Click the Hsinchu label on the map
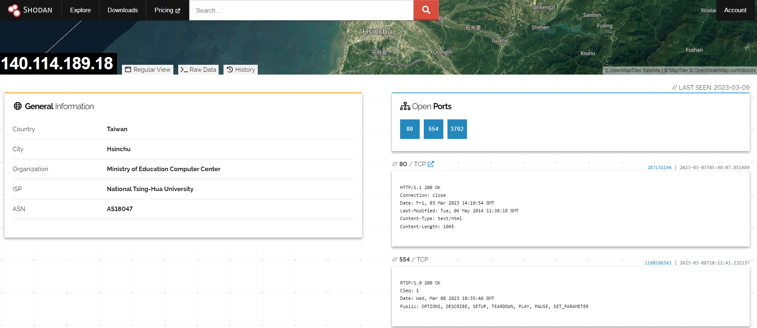This screenshot has width=757, height=328. (377, 31)
